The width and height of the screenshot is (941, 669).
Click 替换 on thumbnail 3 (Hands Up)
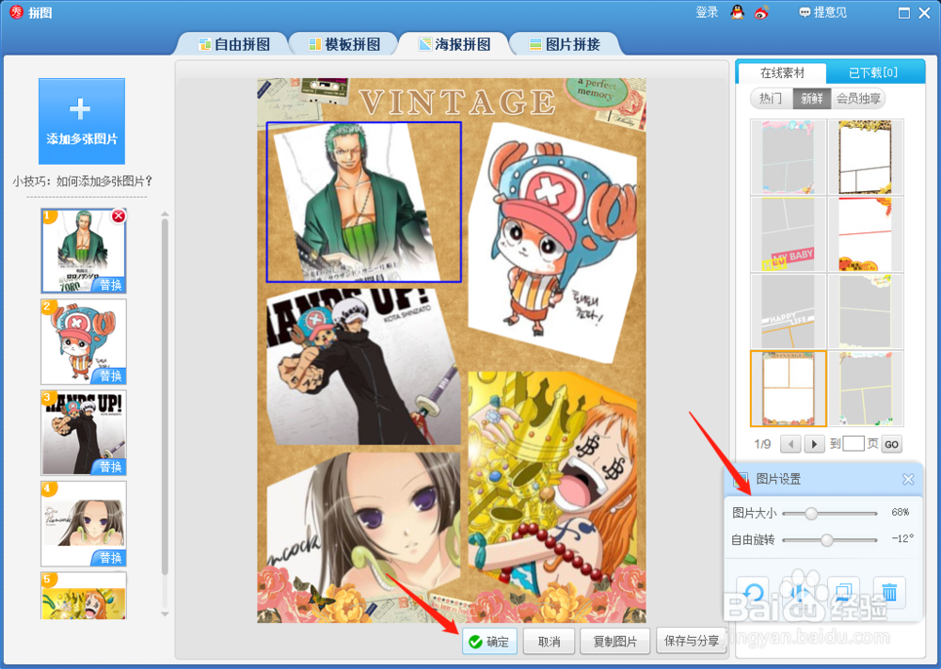tap(110, 467)
